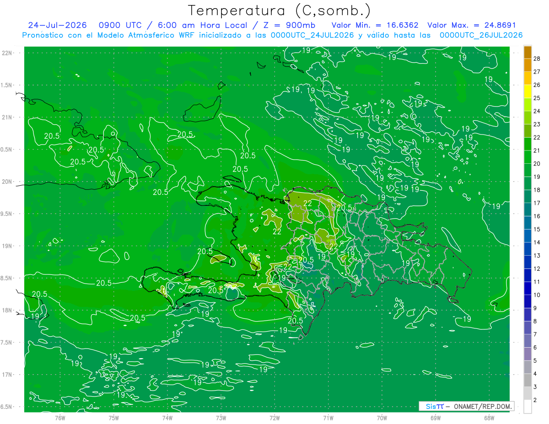Image resolution: width=549 pixels, height=424 pixels.
Task: Select the 'Z = 900mb' level text
Action: (x=290, y=25)
